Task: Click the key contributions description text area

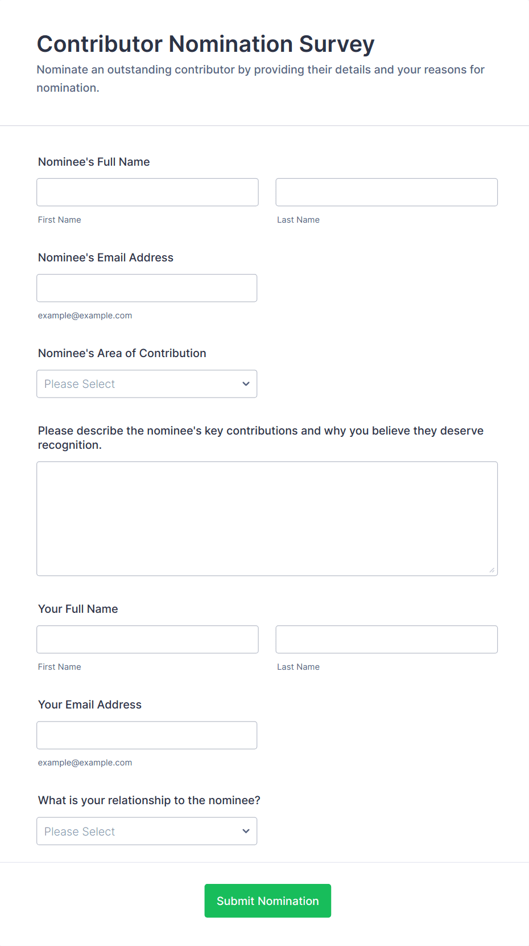Action: pos(267,518)
